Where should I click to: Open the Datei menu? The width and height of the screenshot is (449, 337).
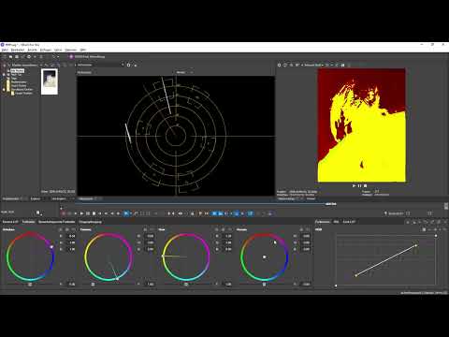tap(5, 50)
